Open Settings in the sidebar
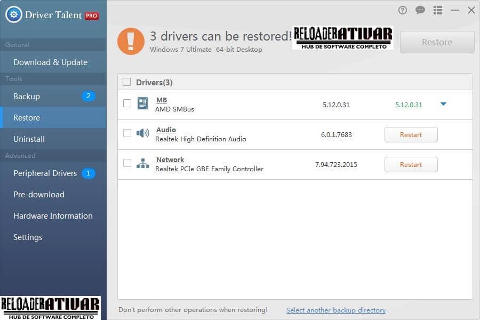 point(53,237)
